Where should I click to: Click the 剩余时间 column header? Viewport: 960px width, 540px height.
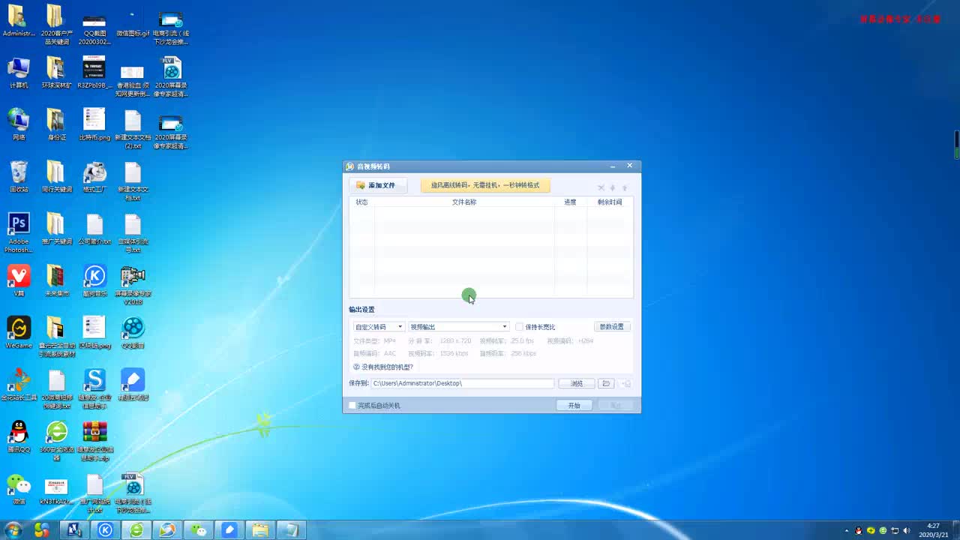point(610,202)
